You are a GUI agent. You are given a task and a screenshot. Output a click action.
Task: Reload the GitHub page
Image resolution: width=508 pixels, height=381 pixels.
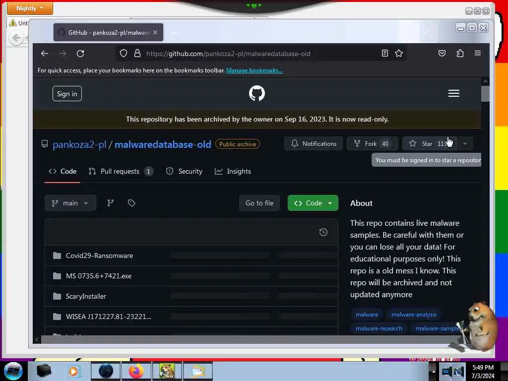[x=80, y=54]
